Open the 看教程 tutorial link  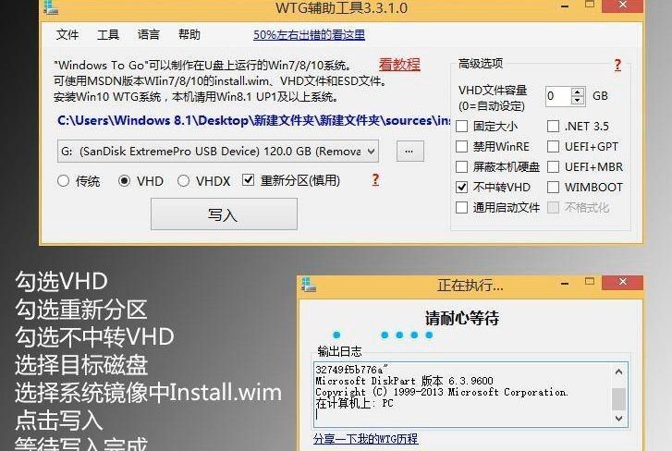(x=399, y=65)
